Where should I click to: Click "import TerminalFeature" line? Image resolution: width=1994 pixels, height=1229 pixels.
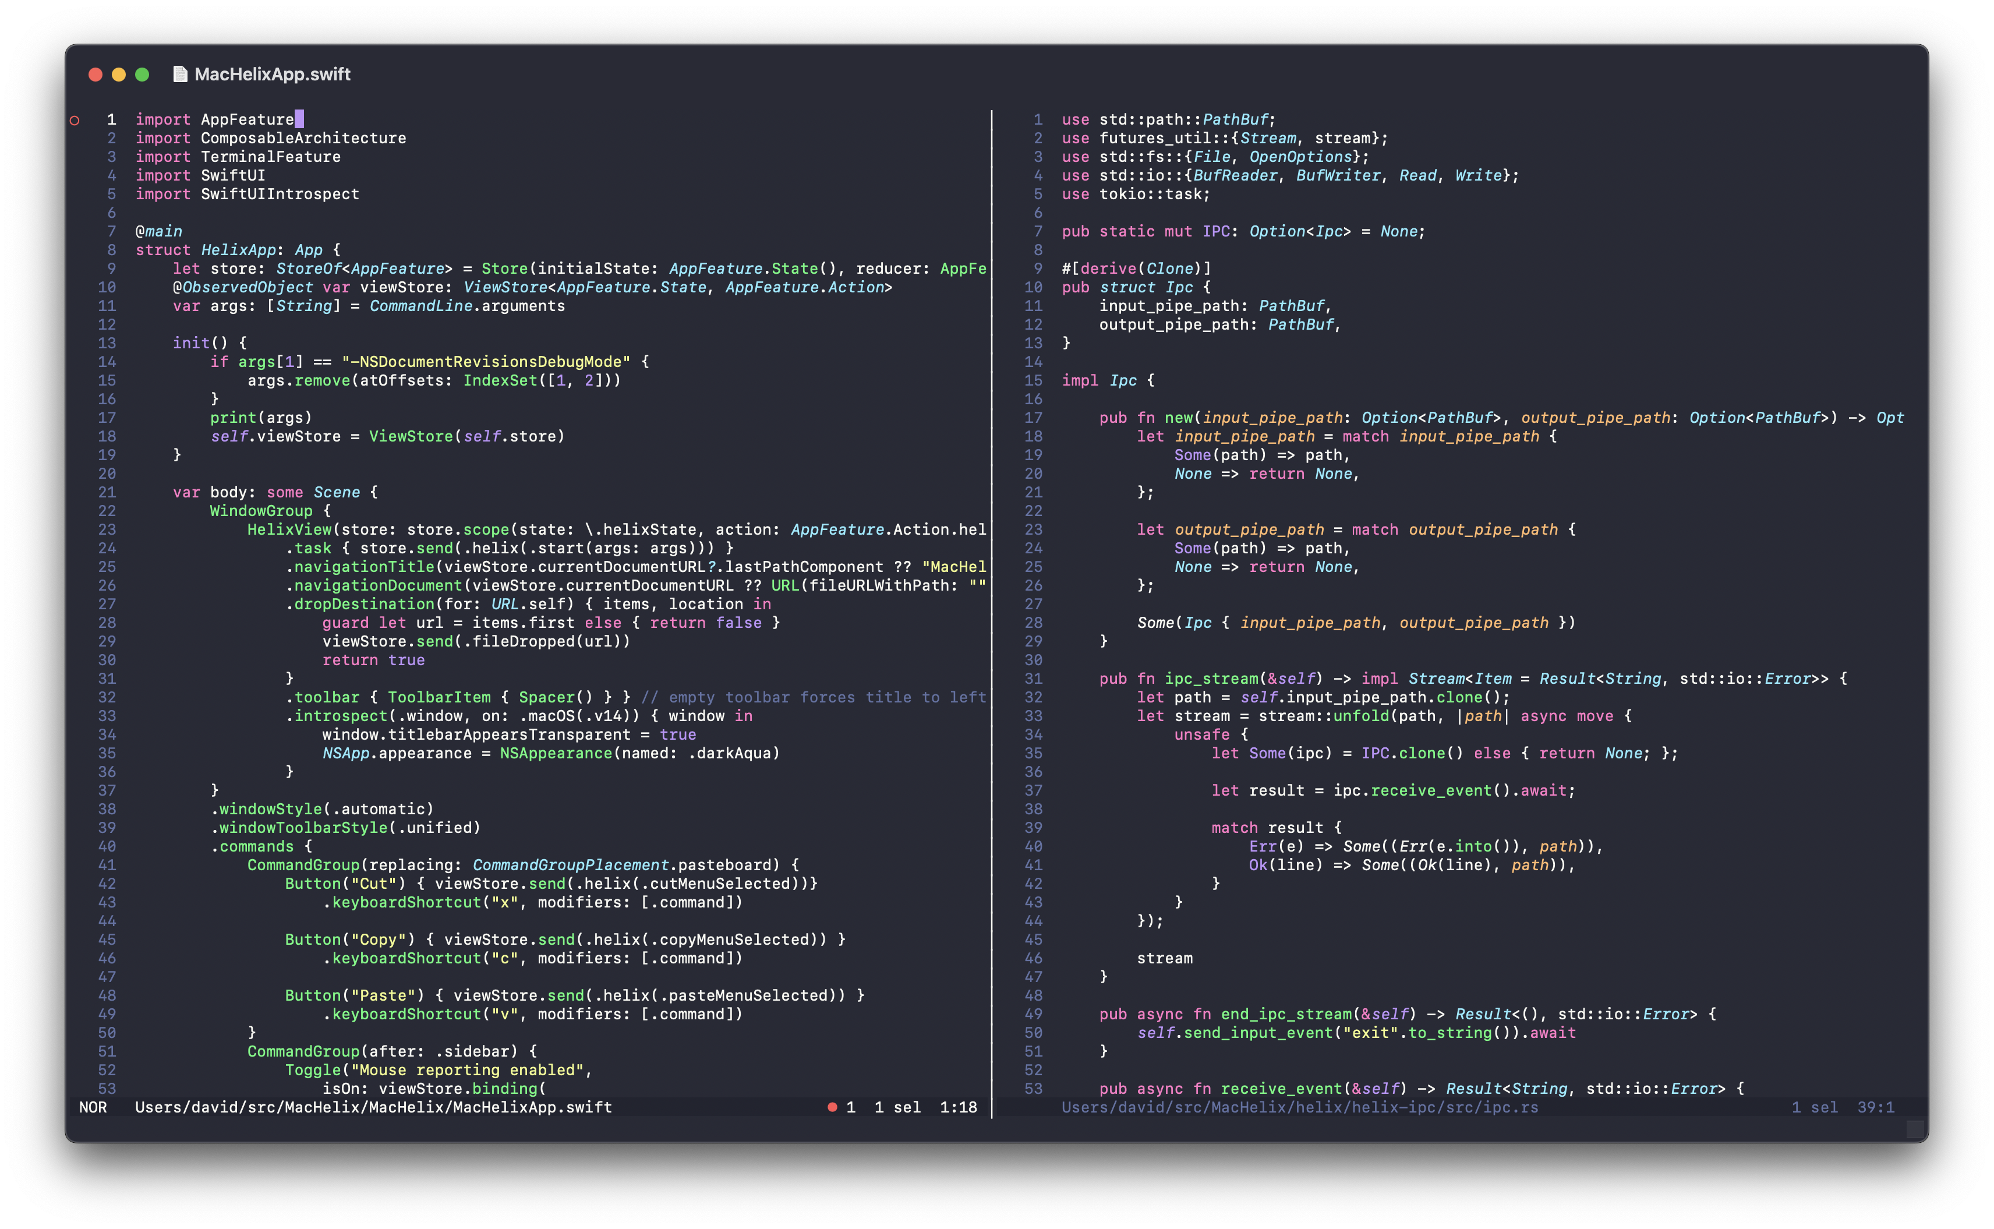point(238,157)
